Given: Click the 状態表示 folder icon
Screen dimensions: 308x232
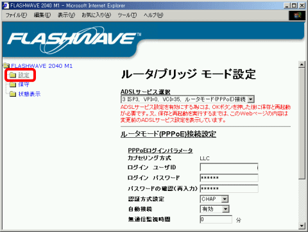Looking at the screenshot, I should coord(13,94).
